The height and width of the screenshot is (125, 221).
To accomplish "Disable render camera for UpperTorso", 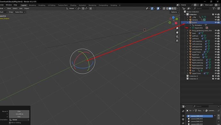I will click(x=218, y=74).
